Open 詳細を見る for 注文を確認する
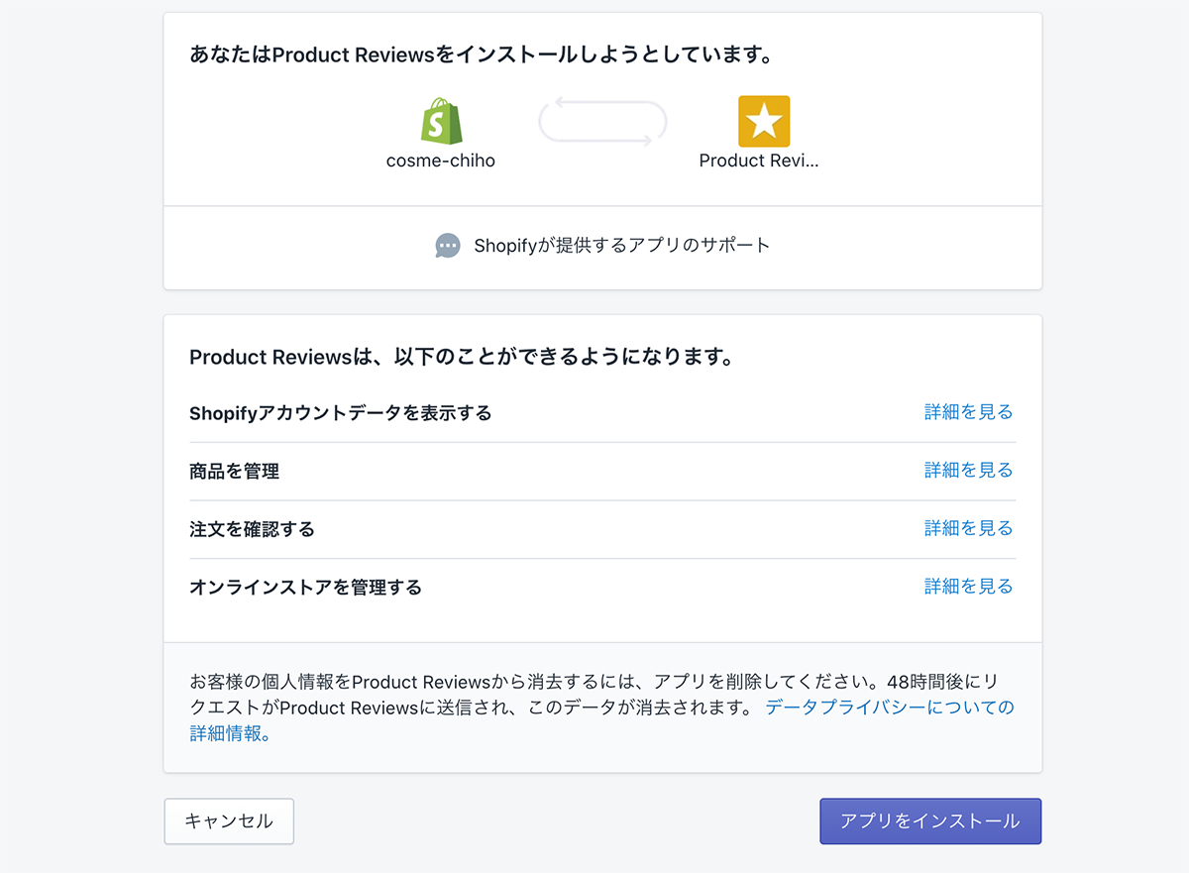 (968, 528)
